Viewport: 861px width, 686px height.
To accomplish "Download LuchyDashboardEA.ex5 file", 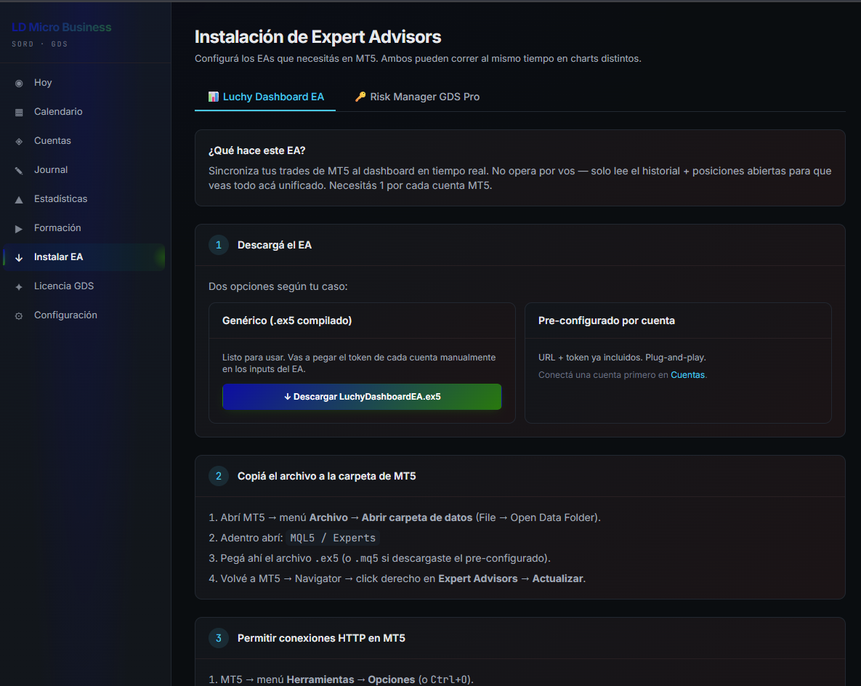I will click(362, 397).
